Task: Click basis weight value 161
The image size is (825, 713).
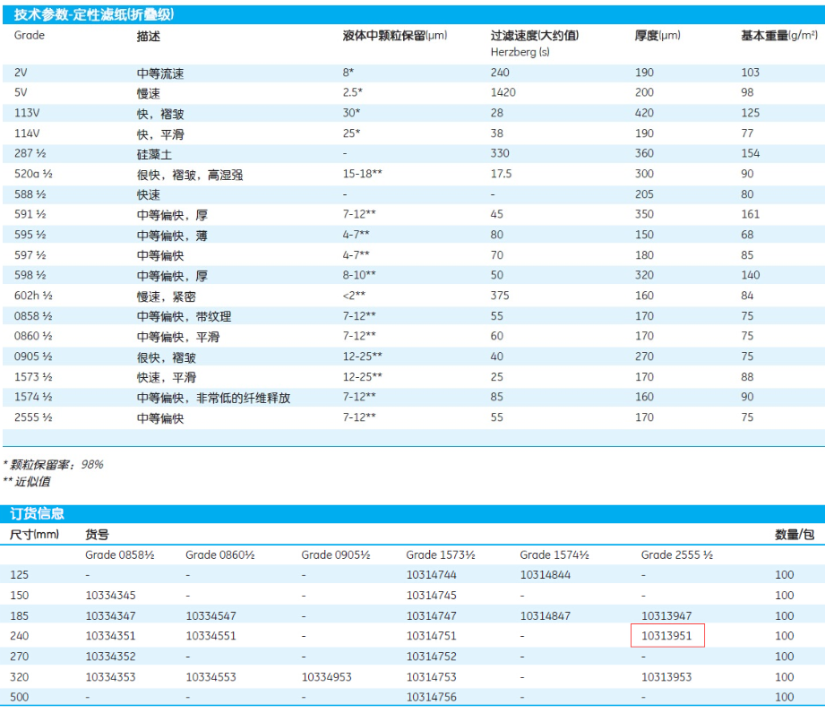Action: [x=751, y=214]
